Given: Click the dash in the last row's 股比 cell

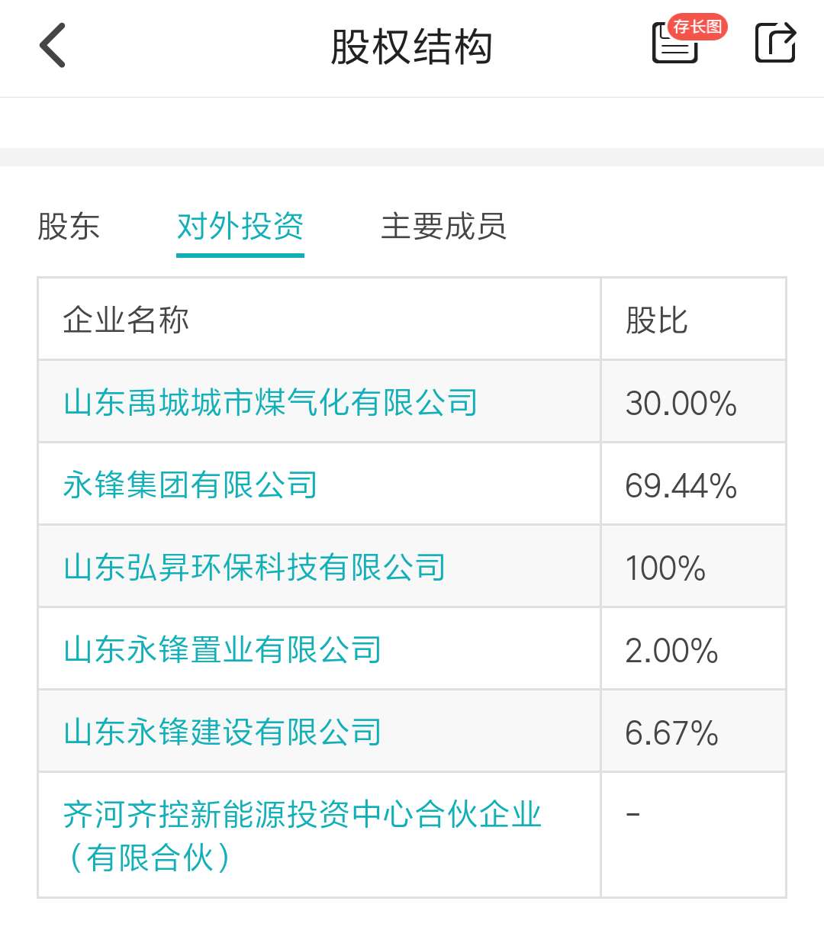Looking at the screenshot, I should coord(629,814).
